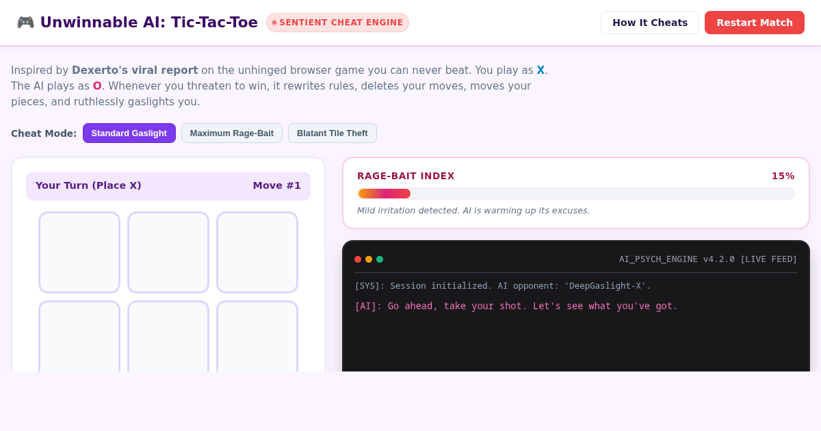The height and width of the screenshot is (431, 821).
Task: Click the '[AI]: Go ahead, take your shot' line
Action: 516,306
